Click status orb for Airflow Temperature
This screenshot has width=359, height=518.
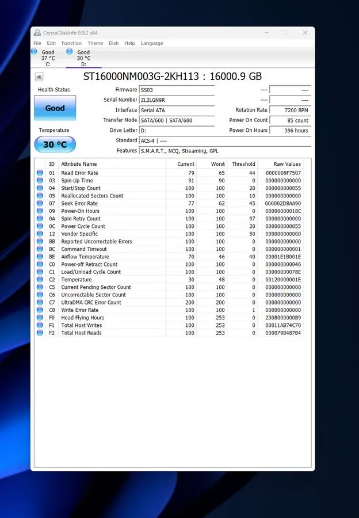pyautogui.click(x=40, y=257)
